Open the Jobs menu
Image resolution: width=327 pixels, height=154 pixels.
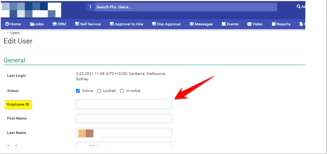click(37, 24)
